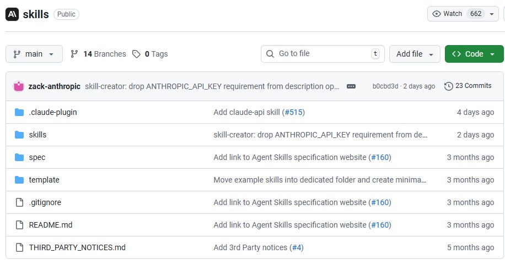Click the Anthropic organization logo icon

pos(12,14)
